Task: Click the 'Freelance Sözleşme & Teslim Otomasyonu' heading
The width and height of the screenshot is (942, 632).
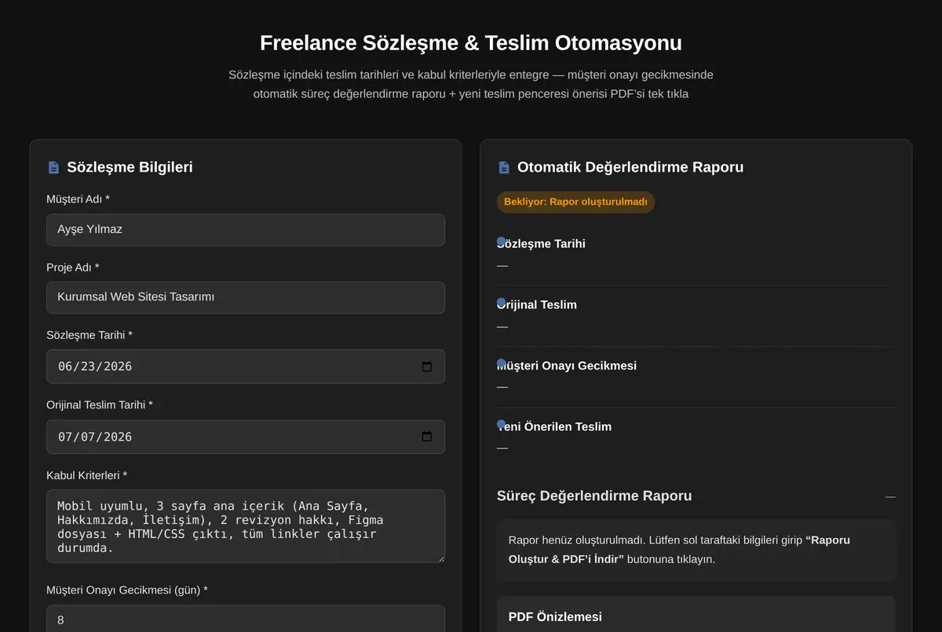Action: pyautogui.click(x=471, y=42)
